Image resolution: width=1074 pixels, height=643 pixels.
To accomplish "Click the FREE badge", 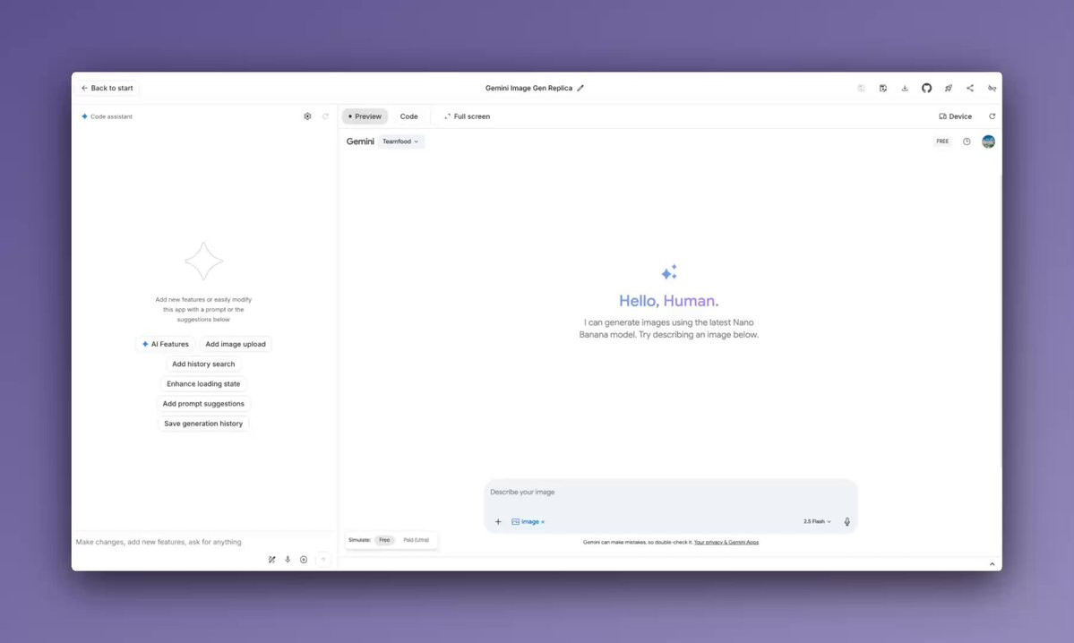I will pyautogui.click(x=942, y=141).
